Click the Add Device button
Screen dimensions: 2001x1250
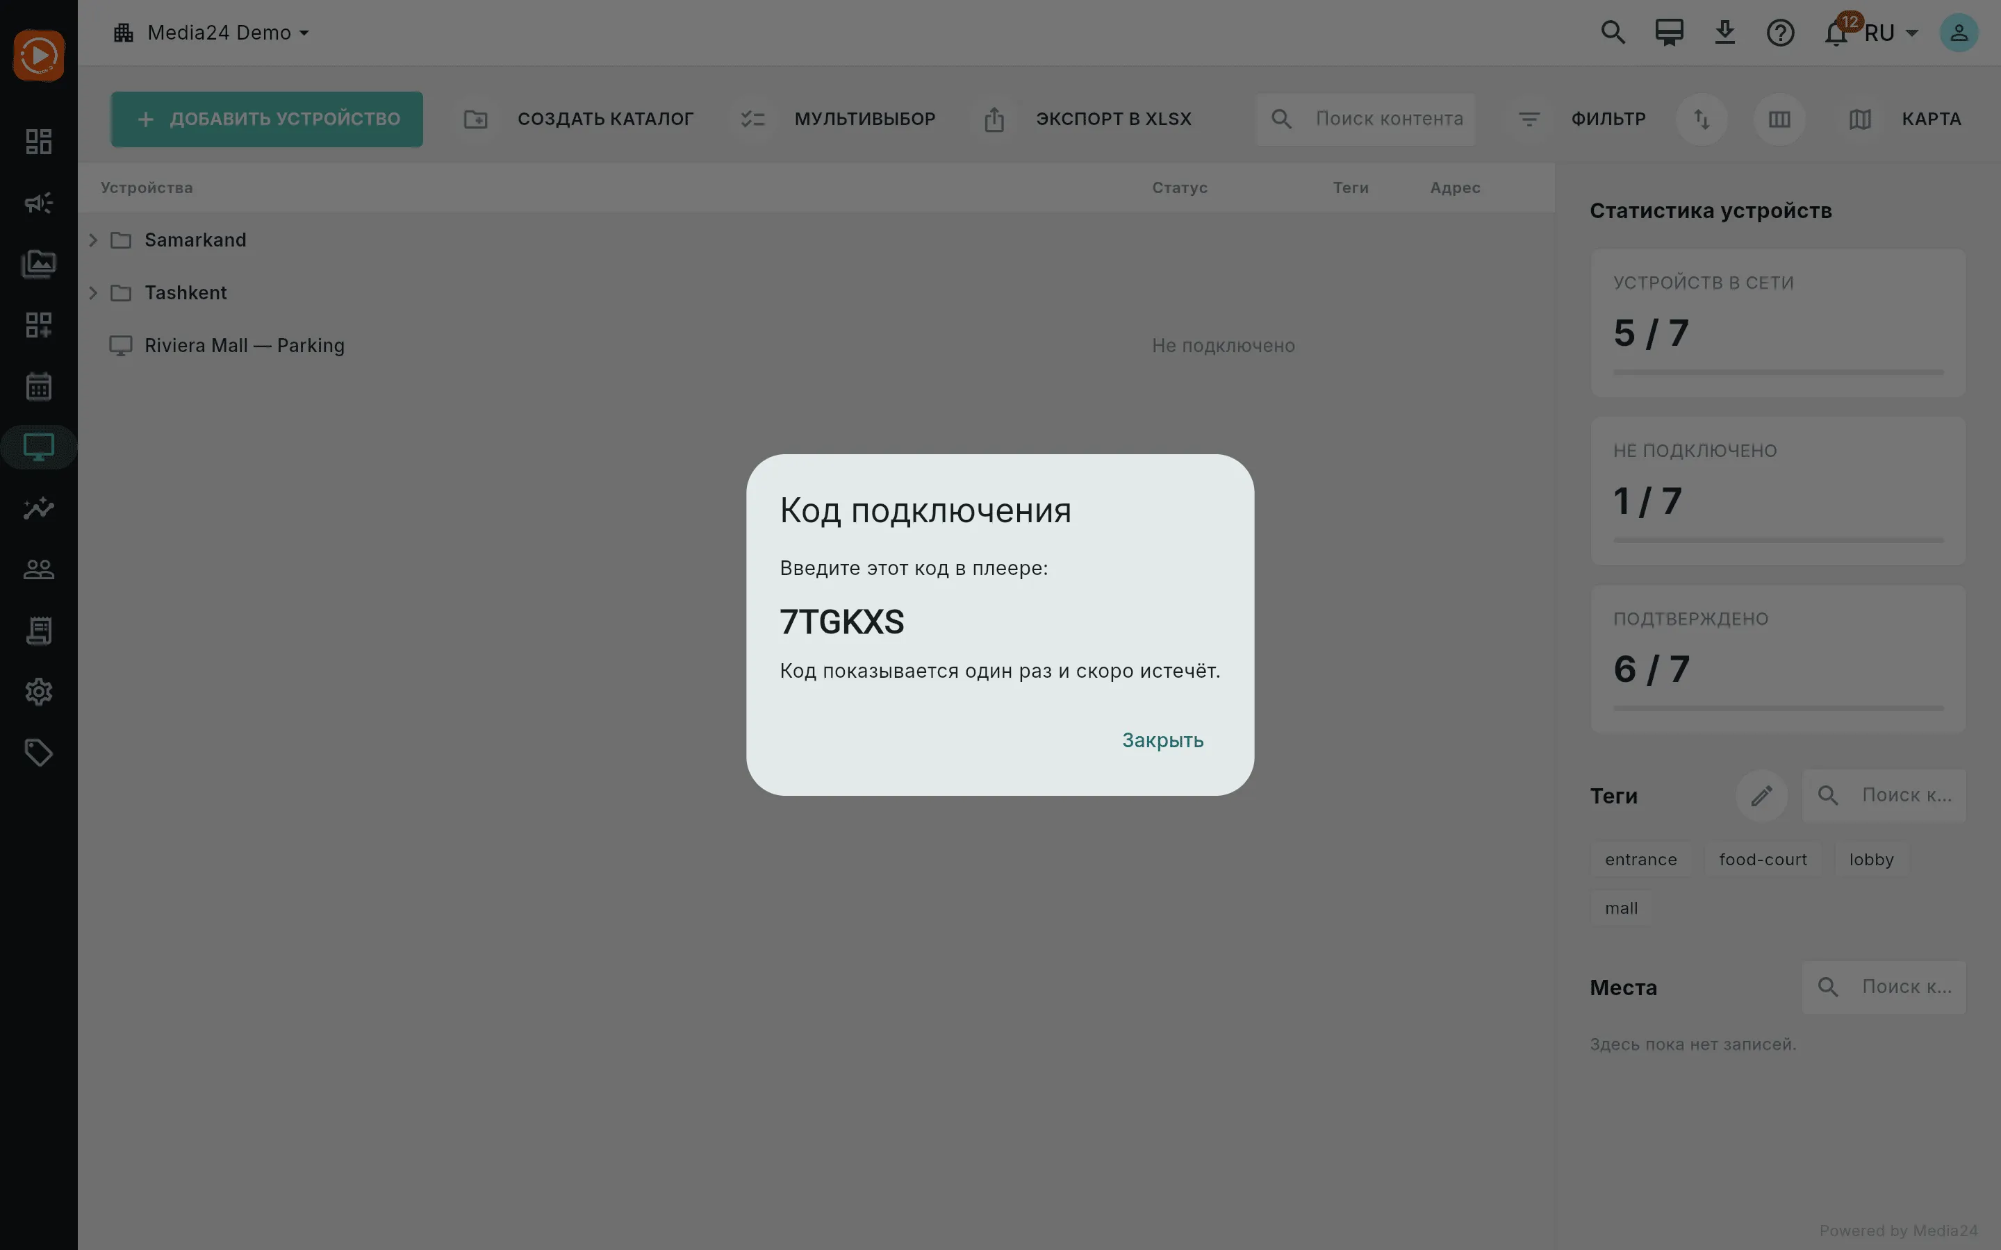(267, 119)
